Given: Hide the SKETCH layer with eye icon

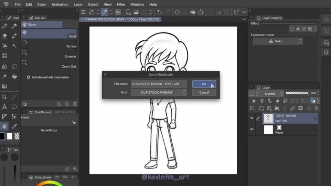Looking at the screenshot, I should pyautogui.click(x=251, y=119).
